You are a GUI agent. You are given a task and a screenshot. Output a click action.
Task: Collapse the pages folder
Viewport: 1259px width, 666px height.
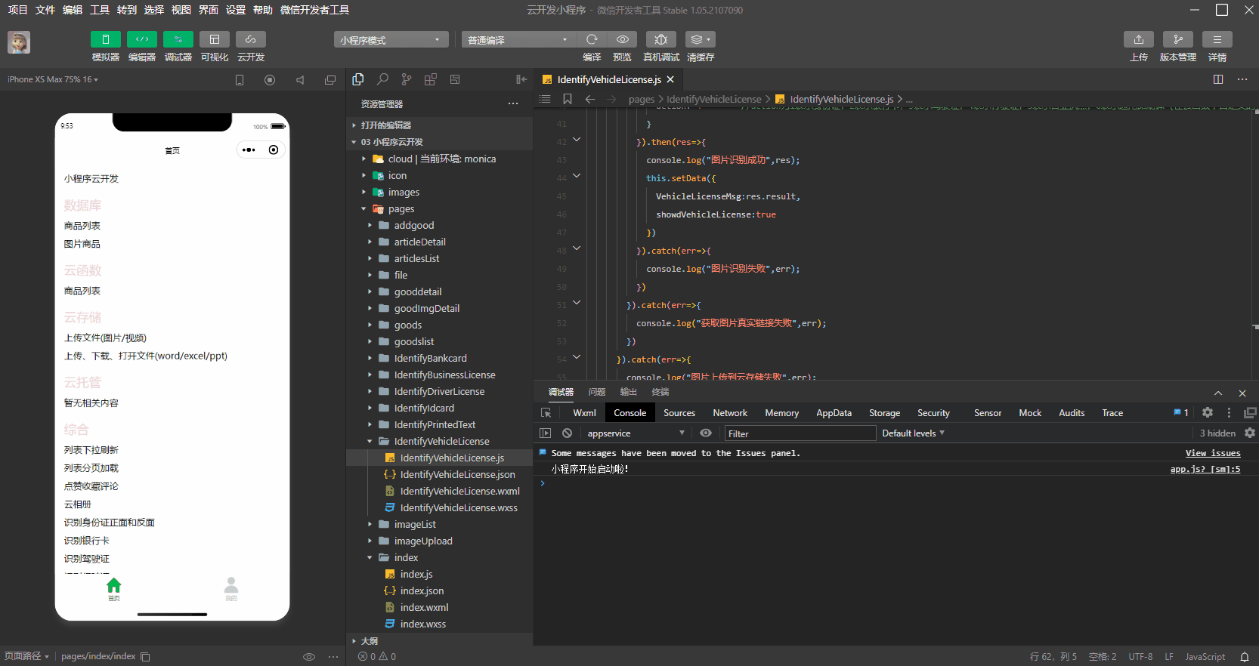pos(439,208)
